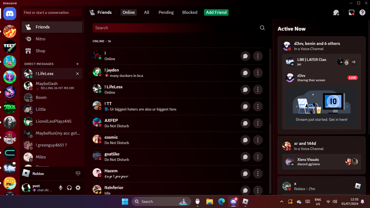Open Roblox from the taskbar

pos(245,201)
